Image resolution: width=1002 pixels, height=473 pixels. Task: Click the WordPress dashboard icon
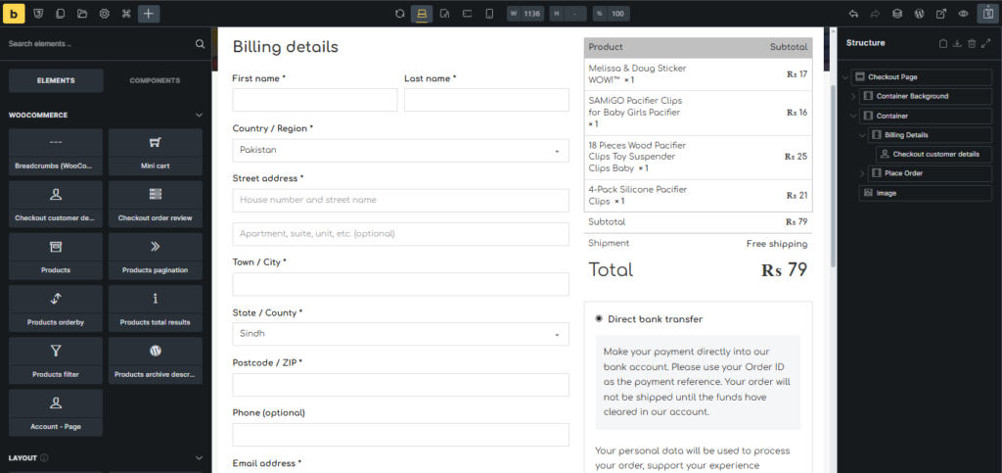pos(919,14)
